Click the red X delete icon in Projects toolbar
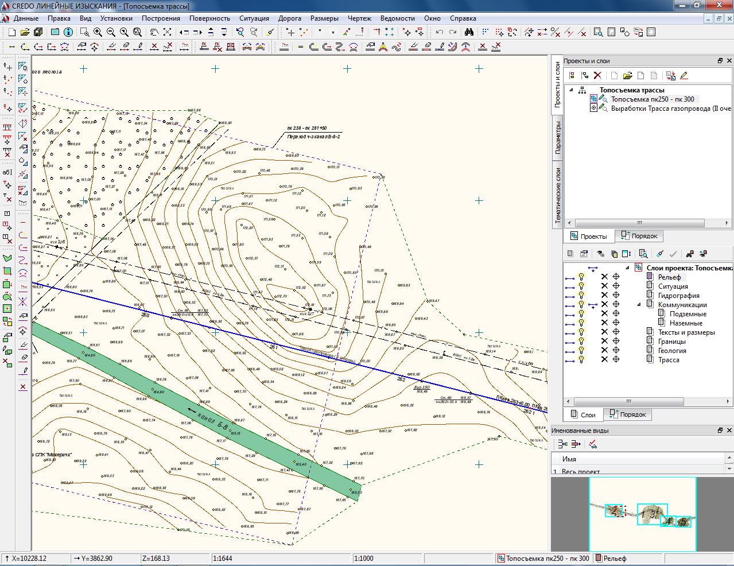Screen dimensions: 734x566 597,75
